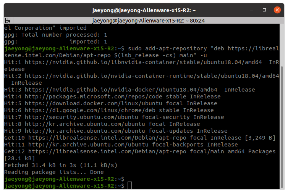Open the Terminator terminal layout grid icon
This screenshot has height=193, width=288.
click(x=8, y=20)
